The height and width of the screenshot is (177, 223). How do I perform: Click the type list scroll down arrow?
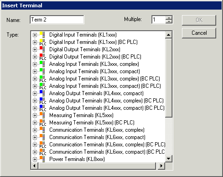(x=168, y=159)
